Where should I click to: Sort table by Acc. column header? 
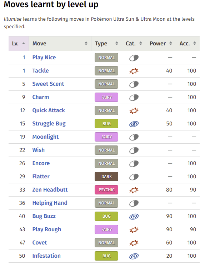pyautogui.click(x=188, y=44)
